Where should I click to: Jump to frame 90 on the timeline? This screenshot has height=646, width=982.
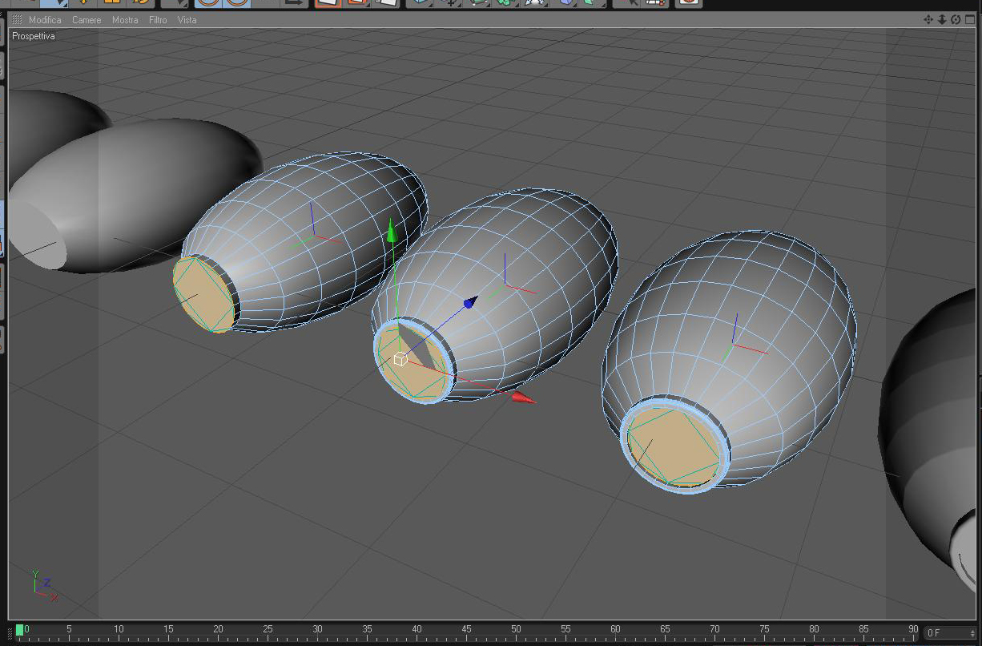(x=913, y=629)
